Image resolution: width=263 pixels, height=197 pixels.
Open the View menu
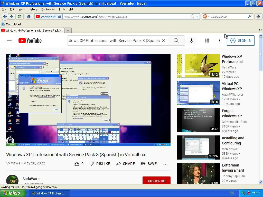click(x=22, y=9)
